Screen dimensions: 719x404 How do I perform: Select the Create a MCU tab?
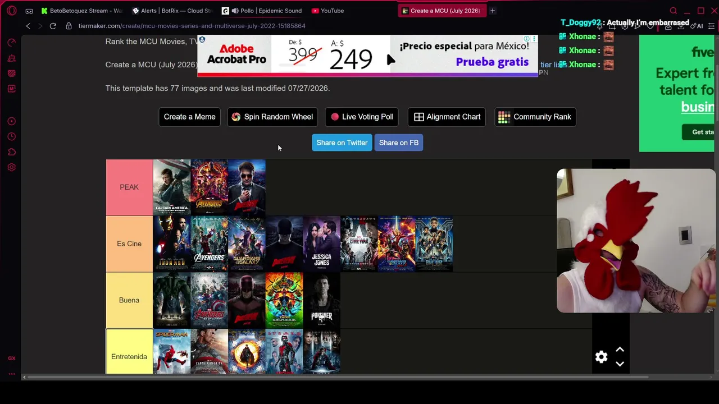click(442, 11)
